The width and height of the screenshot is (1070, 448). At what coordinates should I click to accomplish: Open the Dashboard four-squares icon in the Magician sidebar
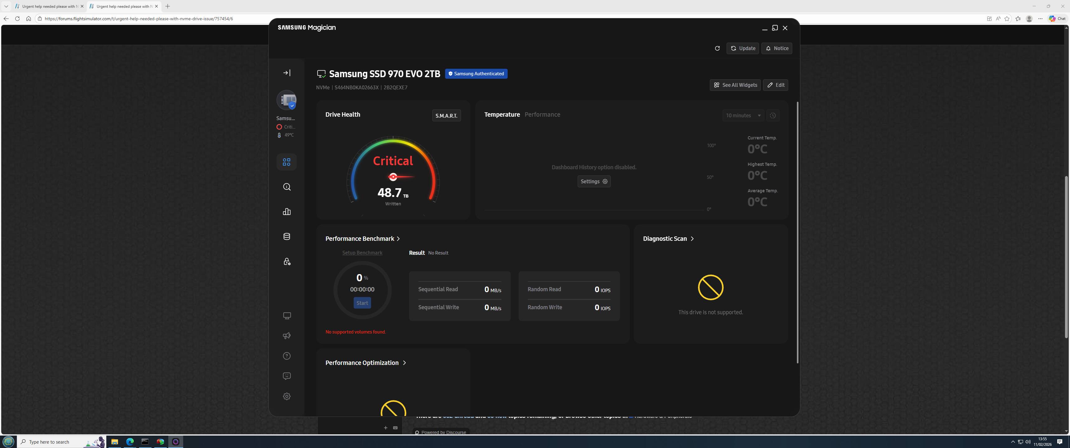coord(286,162)
